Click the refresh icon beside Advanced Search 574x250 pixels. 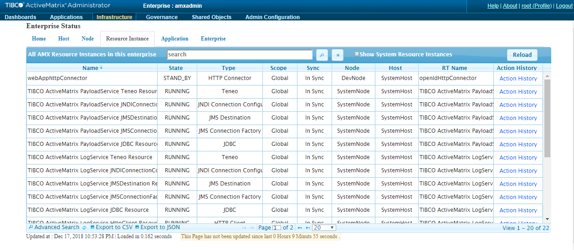[84, 227]
